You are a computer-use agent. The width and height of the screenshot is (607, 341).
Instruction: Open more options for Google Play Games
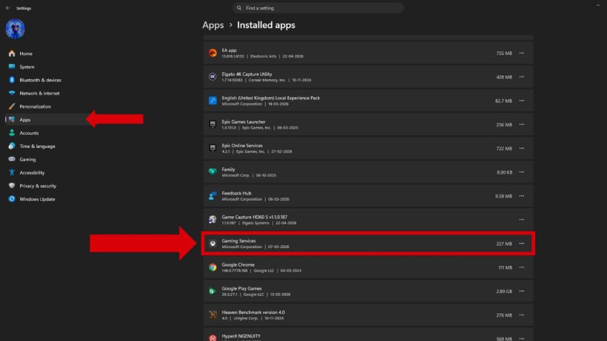[x=522, y=291]
